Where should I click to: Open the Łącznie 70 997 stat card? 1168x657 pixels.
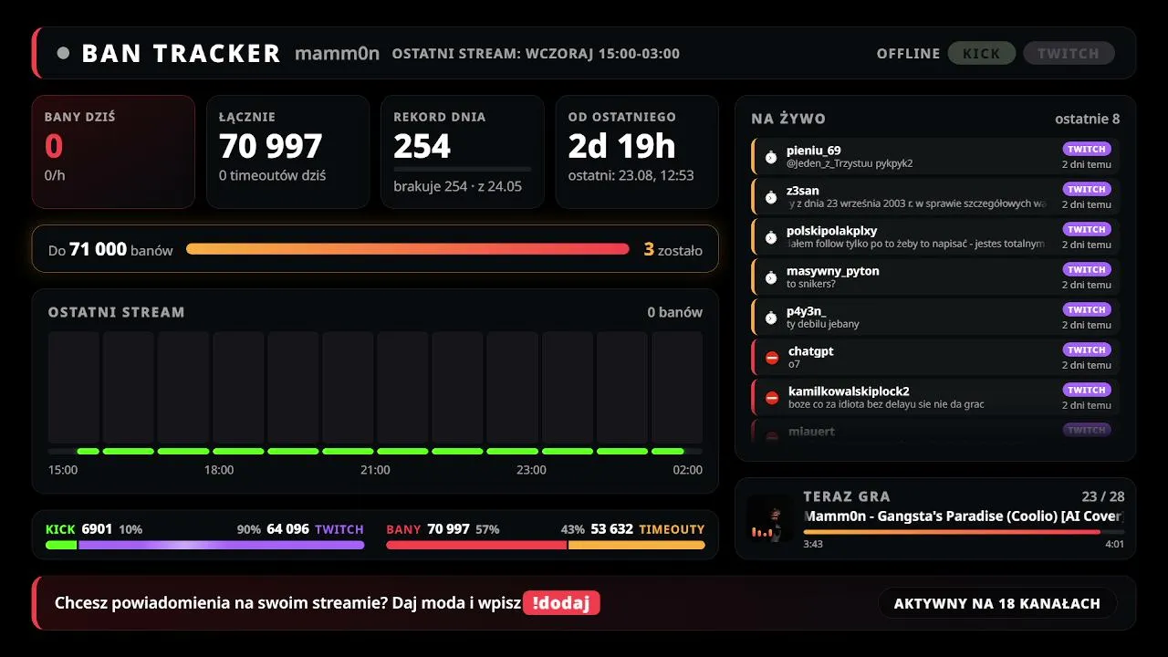tap(288, 152)
